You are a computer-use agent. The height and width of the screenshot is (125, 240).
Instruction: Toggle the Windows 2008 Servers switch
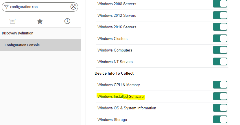[x=220, y=4]
